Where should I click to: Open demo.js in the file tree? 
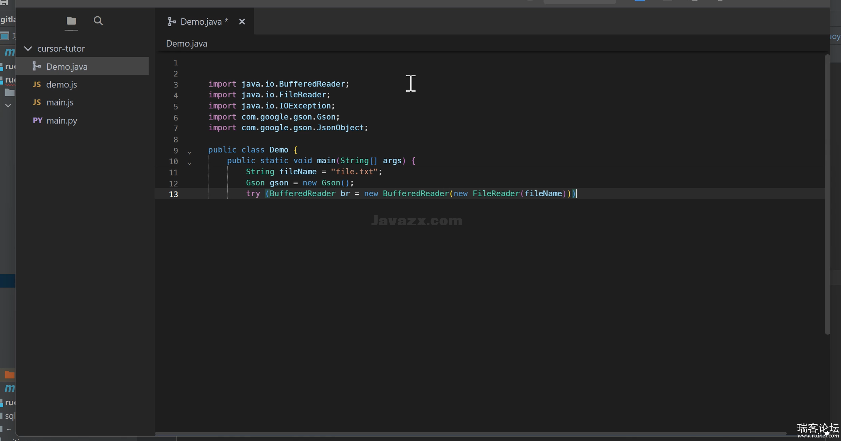point(82,85)
